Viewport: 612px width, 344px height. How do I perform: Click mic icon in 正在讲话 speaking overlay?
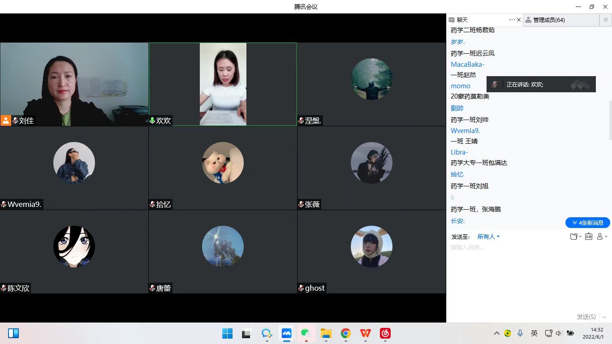tap(495, 84)
